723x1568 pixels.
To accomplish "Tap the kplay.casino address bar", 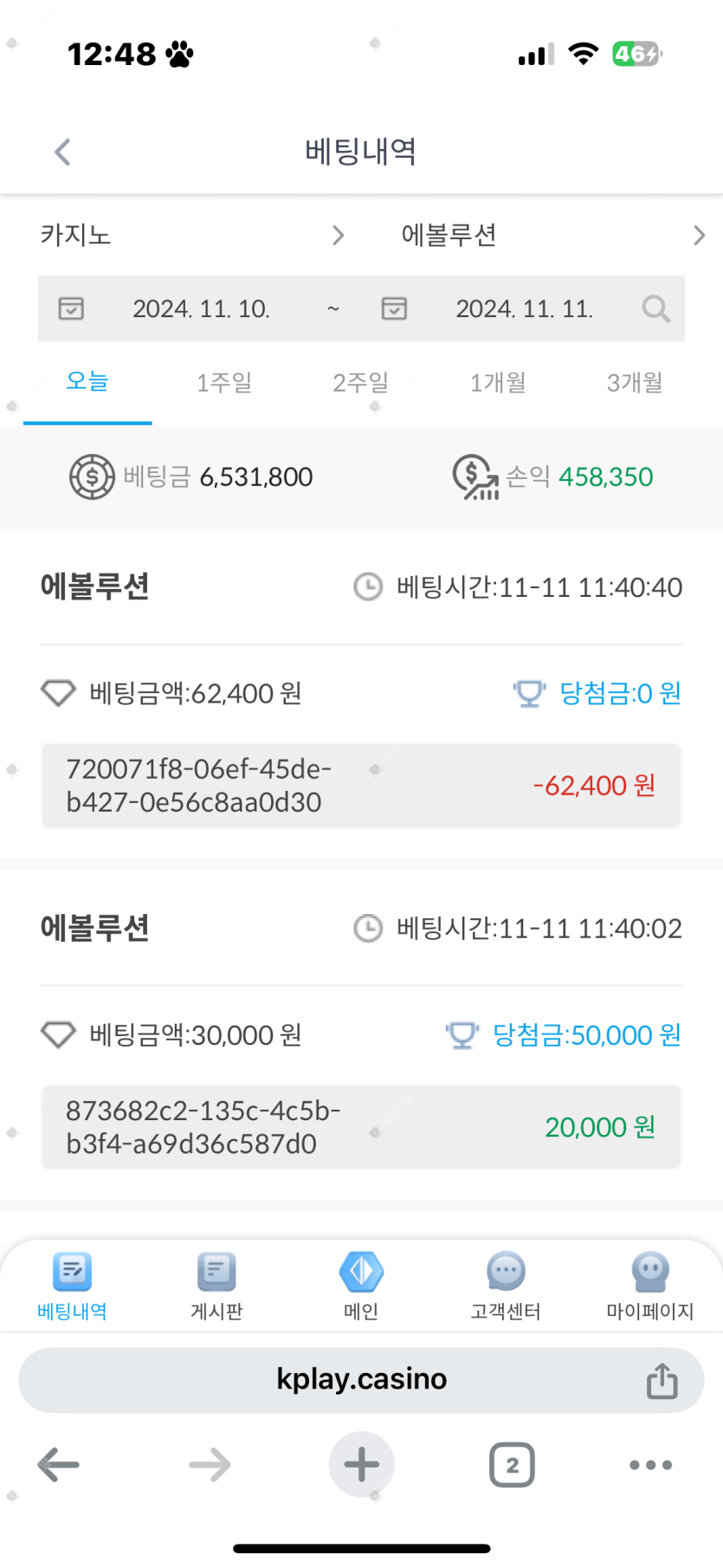I will pos(361,1379).
